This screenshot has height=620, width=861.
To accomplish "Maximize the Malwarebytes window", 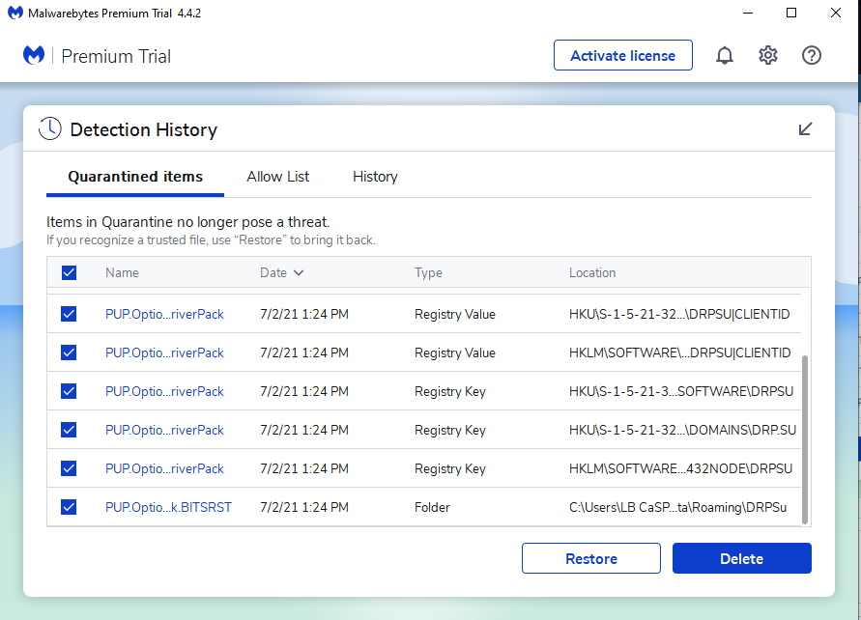I will [x=791, y=13].
